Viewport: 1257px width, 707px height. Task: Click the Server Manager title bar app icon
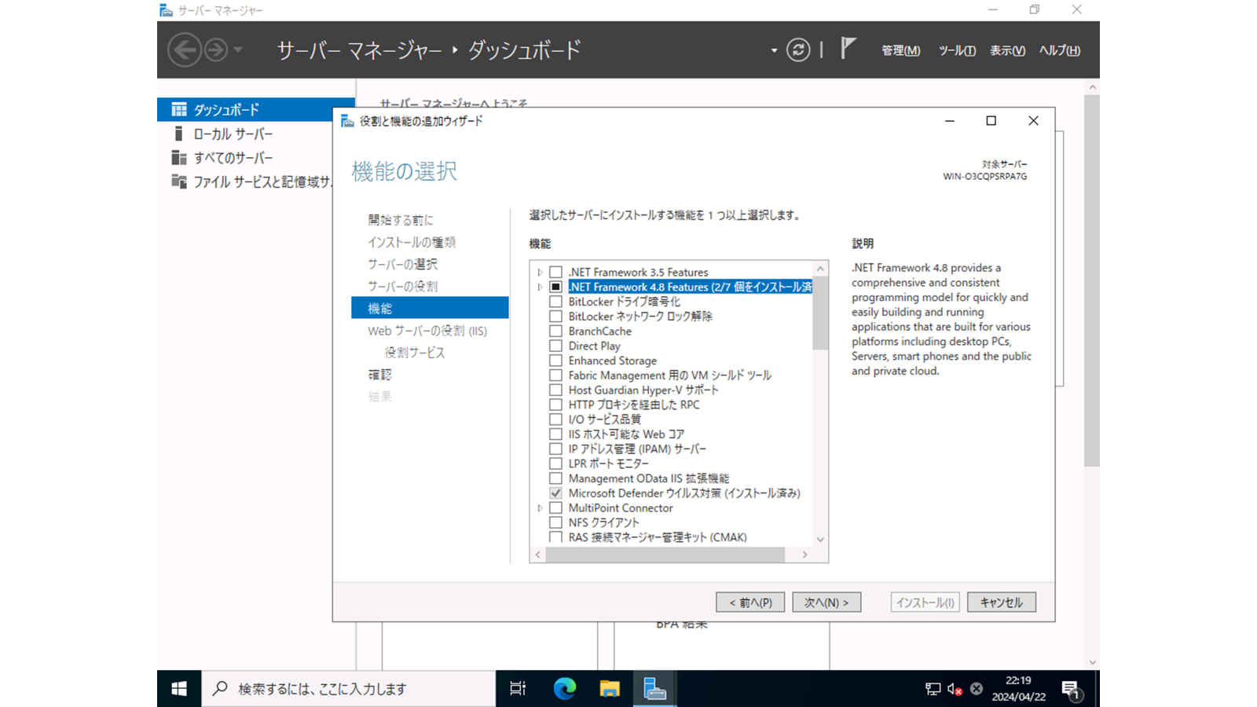pos(166,10)
